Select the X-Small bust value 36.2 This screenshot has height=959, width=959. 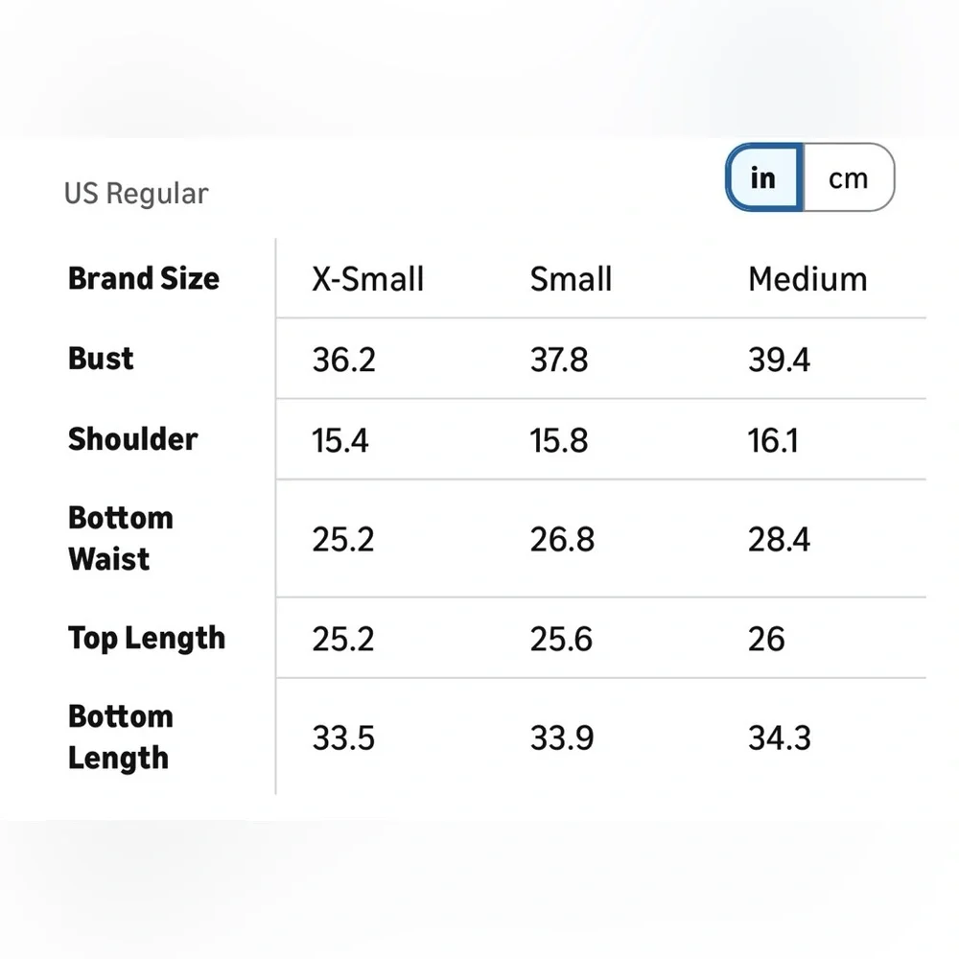(x=343, y=360)
